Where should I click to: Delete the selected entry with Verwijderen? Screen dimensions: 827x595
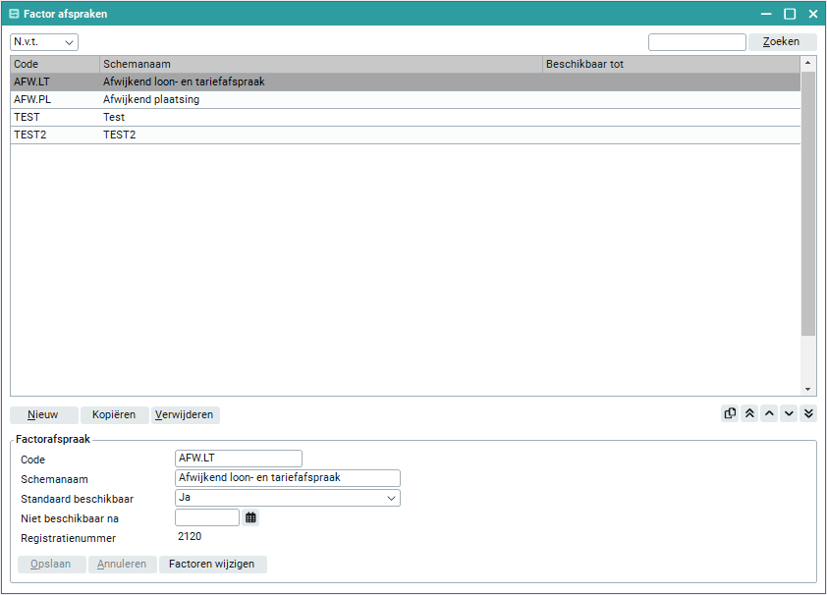point(186,414)
